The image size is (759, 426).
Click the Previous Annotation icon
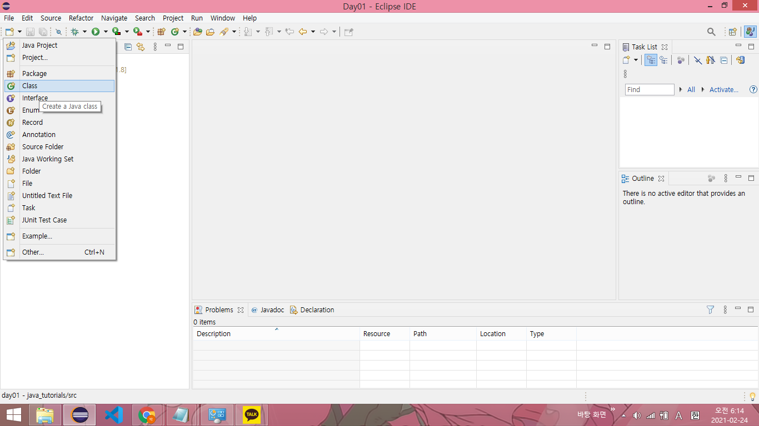pyautogui.click(x=269, y=32)
